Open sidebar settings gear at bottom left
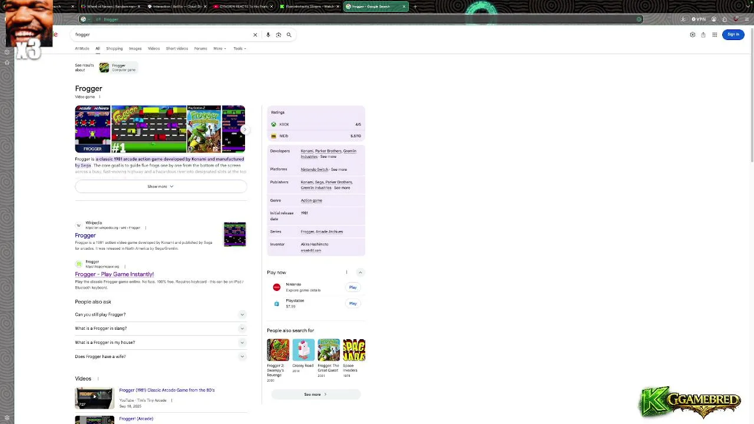 click(x=7, y=418)
